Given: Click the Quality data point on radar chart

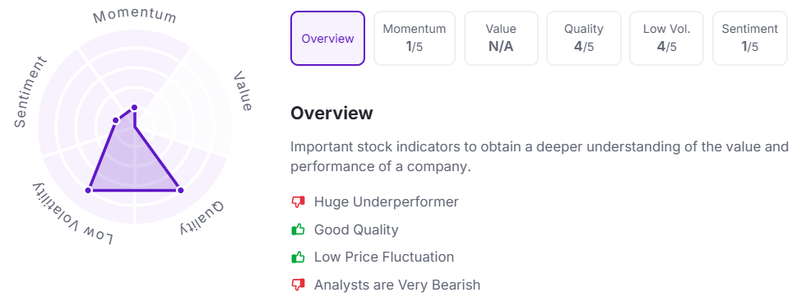Looking at the screenshot, I should coord(180,190).
